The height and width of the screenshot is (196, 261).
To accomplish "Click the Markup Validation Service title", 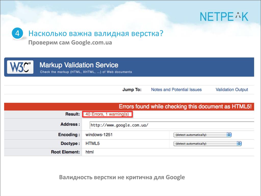I will coord(79,65).
